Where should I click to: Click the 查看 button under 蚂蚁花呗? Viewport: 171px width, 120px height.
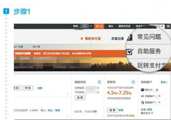point(80,98)
